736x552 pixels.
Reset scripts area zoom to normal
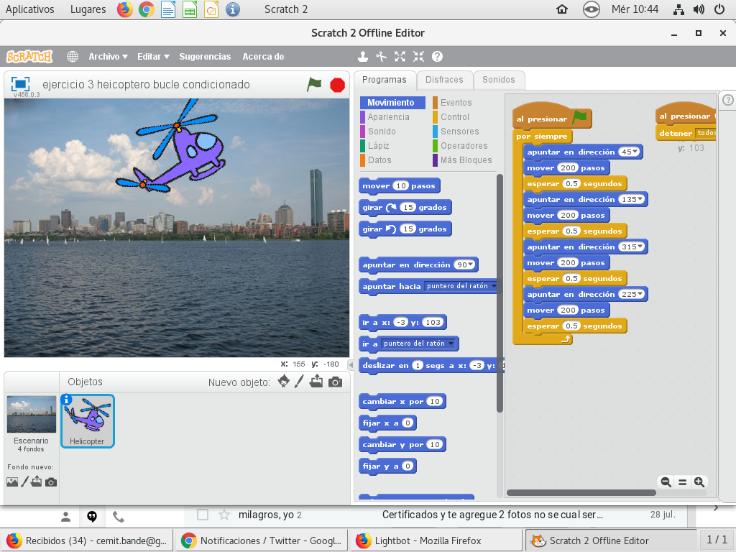pyautogui.click(x=683, y=482)
